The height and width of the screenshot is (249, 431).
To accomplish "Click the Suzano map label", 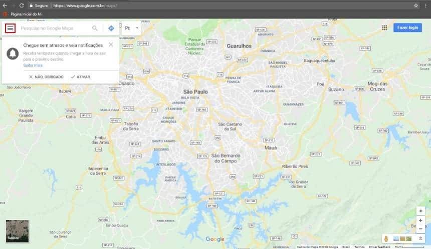I will click(x=336, y=89).
